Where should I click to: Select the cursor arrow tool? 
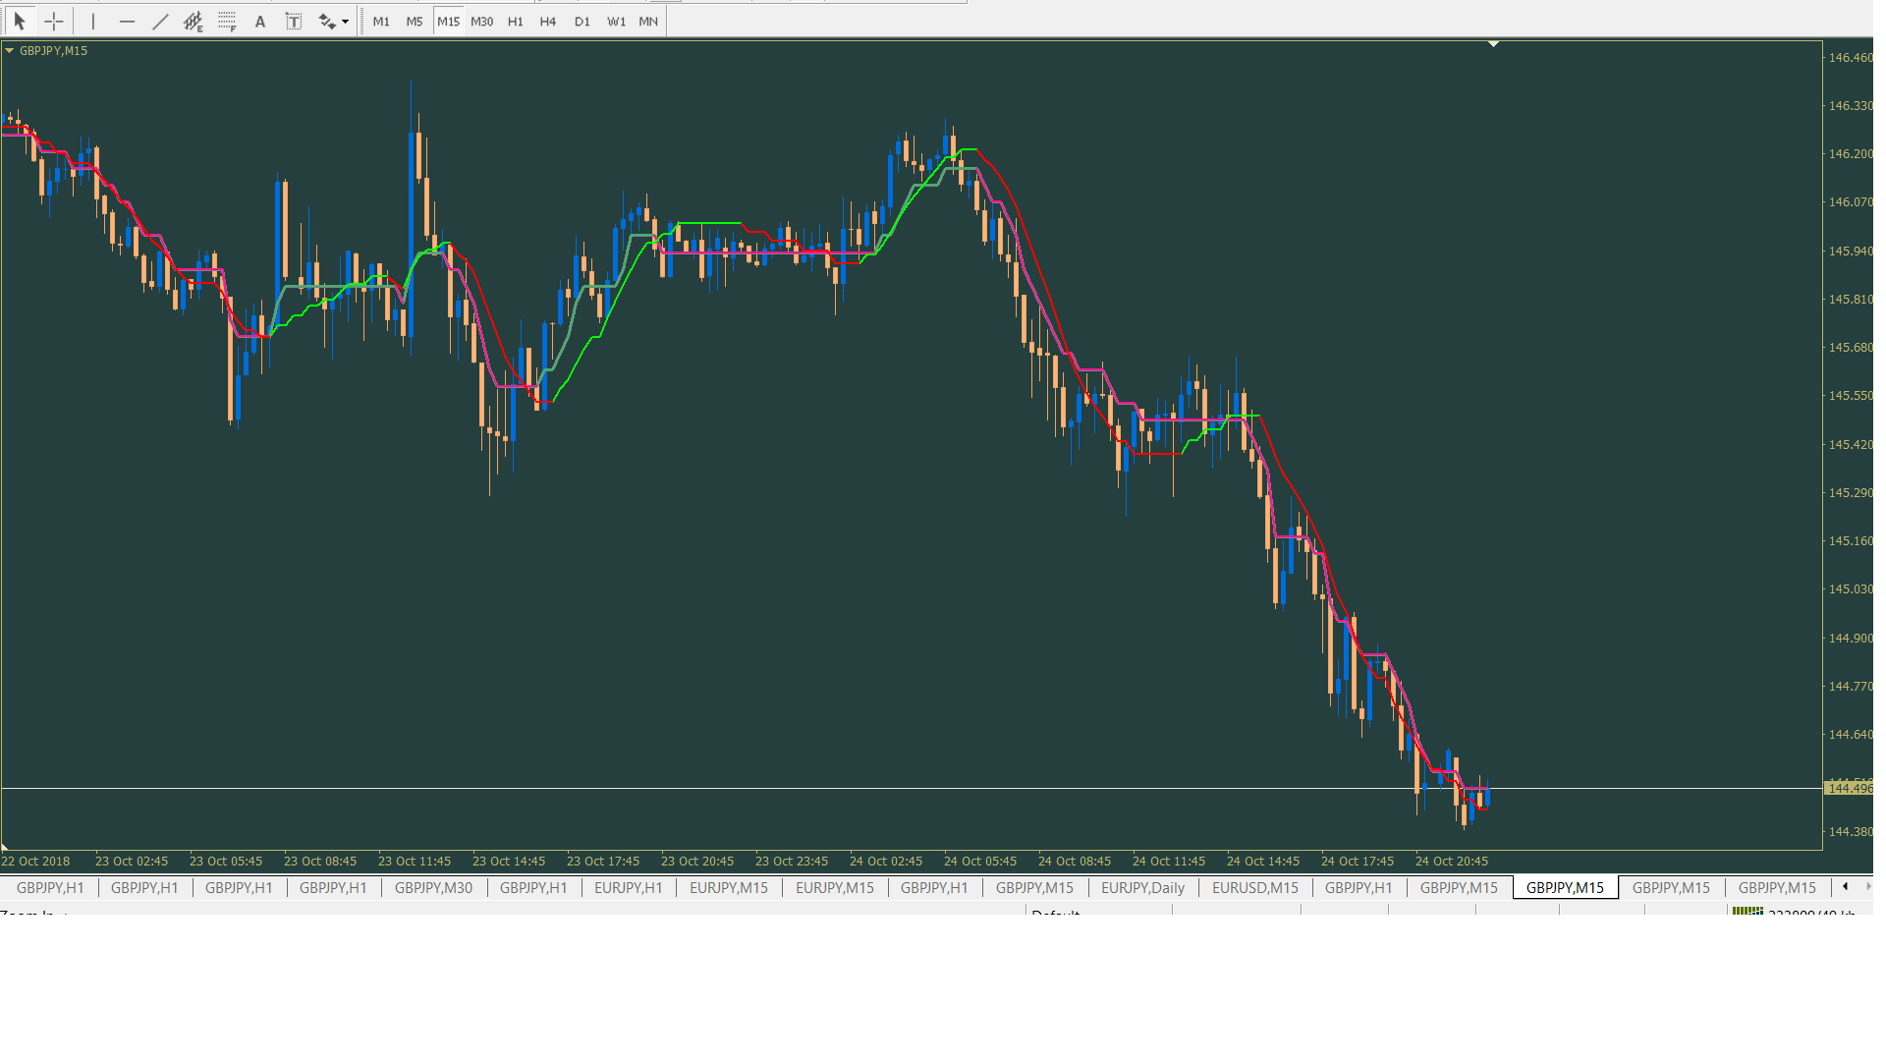coord(20,21)
